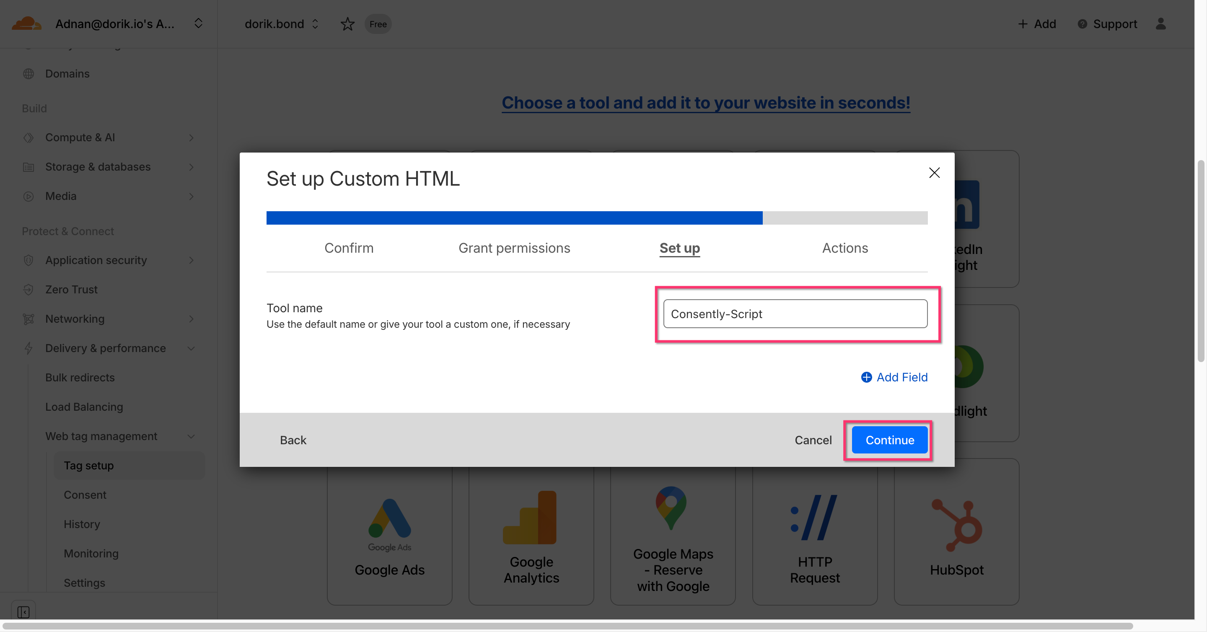Close the Set up Custom HTML dialog

pos(934,173)
